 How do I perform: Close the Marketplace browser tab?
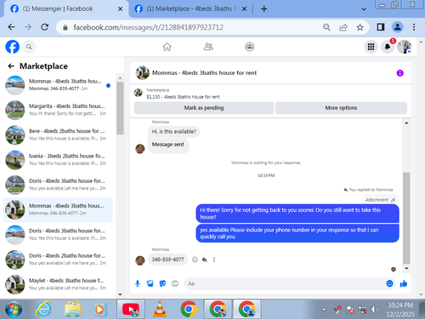pyautogui.click(x=244, y=9)
